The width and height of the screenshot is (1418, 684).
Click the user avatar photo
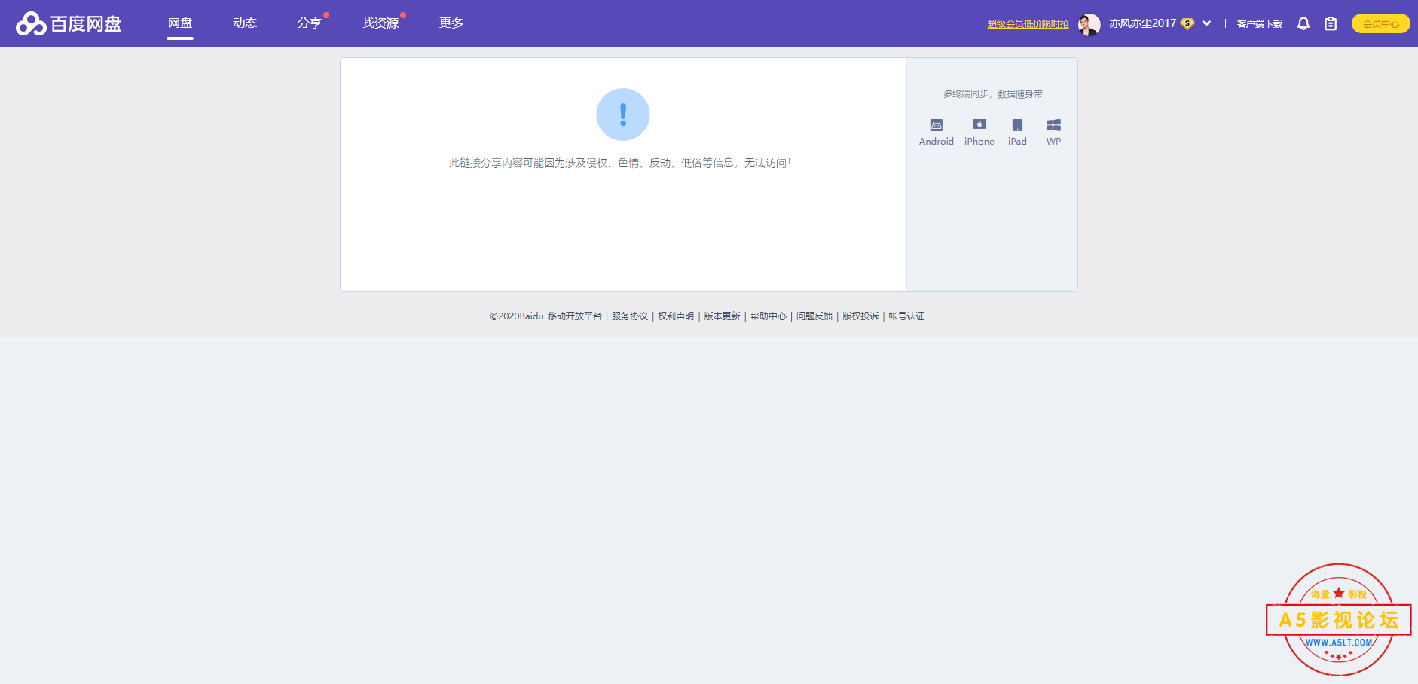pyautogui.click(x=1089, y=24)
